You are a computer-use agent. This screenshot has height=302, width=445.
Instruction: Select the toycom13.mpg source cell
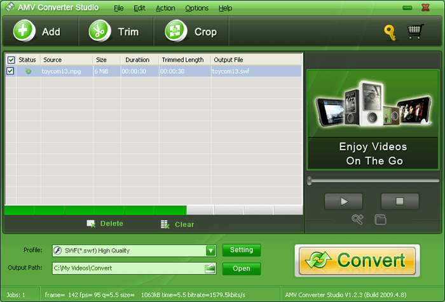(67, 71)
